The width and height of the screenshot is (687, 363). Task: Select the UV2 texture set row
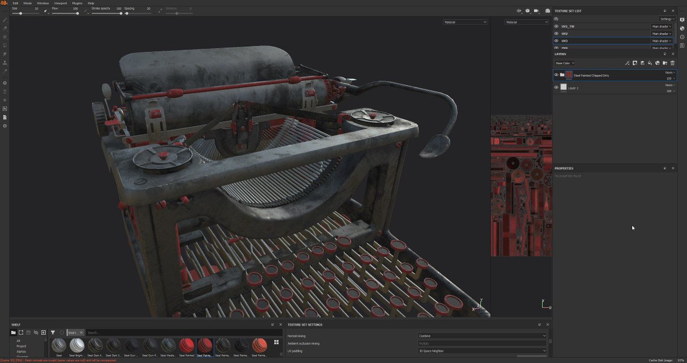[614, 34]
